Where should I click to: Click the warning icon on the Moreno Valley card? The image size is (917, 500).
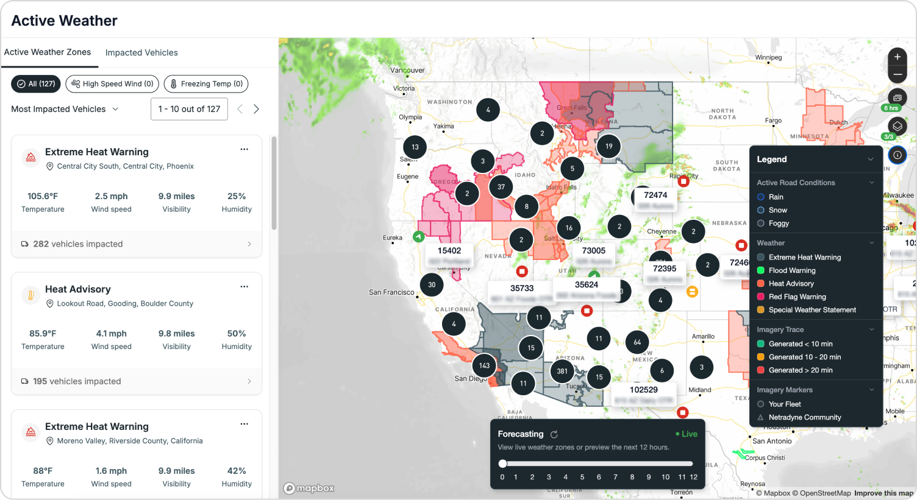(30, 432)
